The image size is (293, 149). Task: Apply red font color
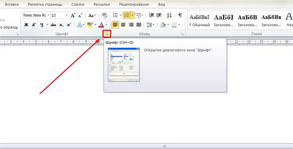[x=101, y=25]
